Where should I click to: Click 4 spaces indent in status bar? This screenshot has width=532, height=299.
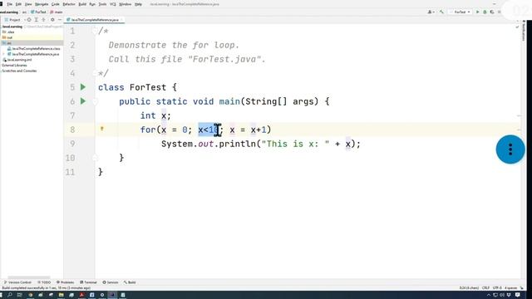(x=510, y=288)
